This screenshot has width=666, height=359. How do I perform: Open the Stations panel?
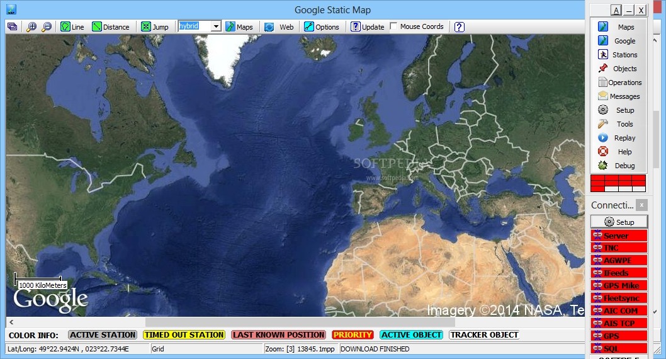[x=619, y=55]
